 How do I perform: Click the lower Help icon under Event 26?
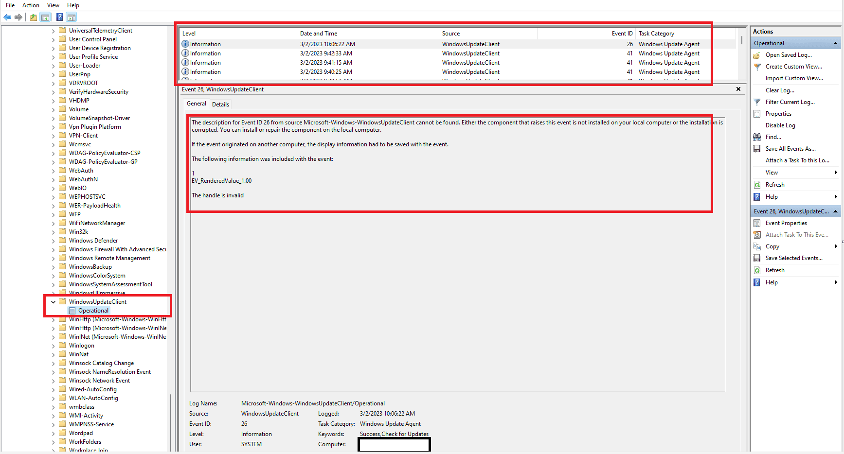coord(757,282)
